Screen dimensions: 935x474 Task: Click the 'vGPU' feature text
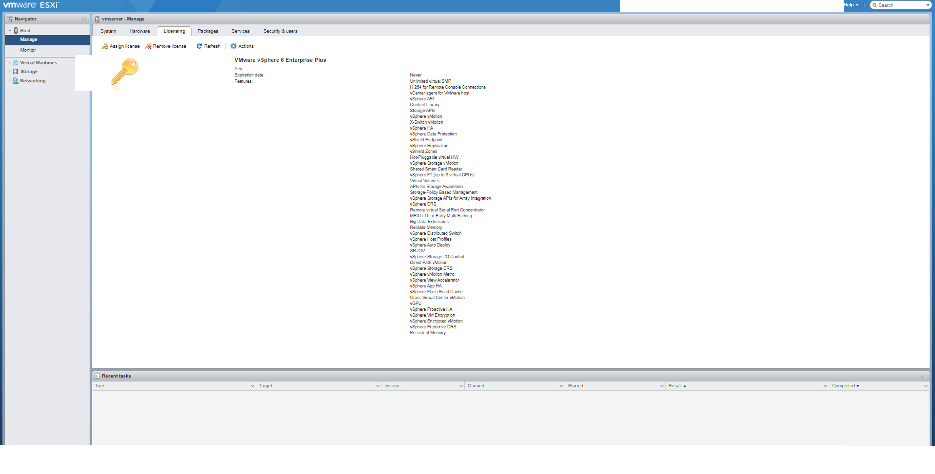(416, 303)
